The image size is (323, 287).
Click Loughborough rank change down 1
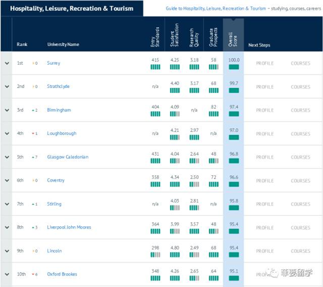[35, 134]
